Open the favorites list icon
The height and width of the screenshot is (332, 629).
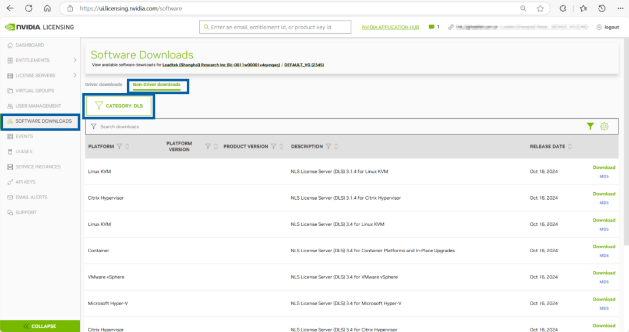point(583,8)
